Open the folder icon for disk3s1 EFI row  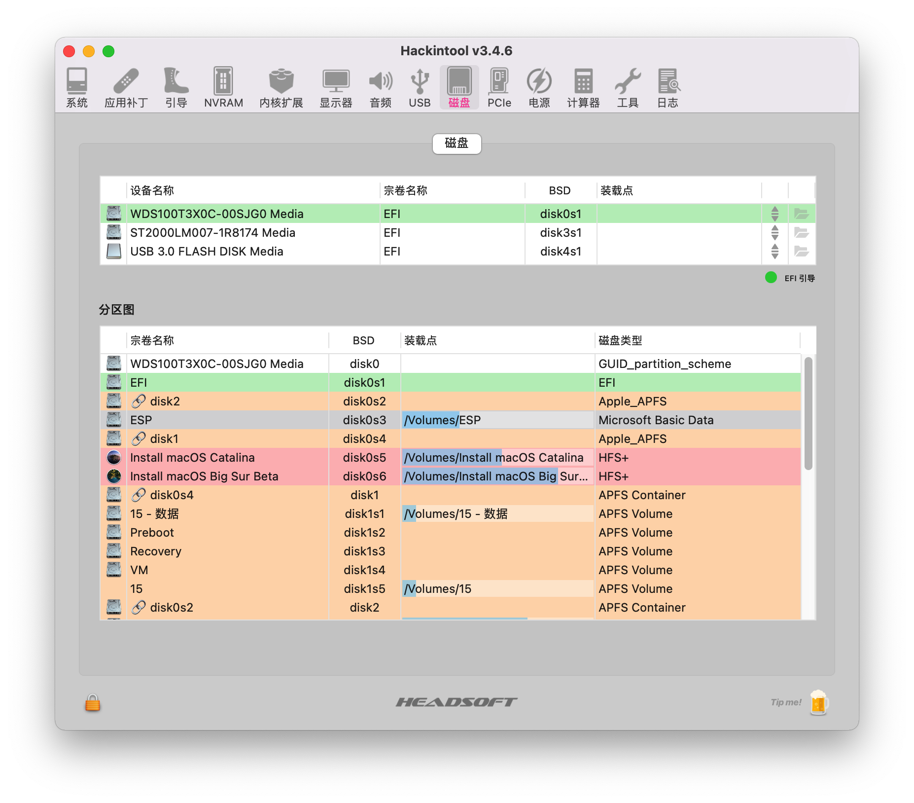point(803,232)
